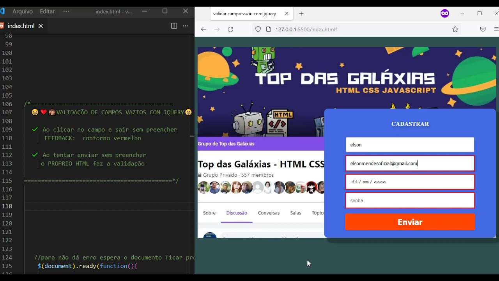Open the Discussão tab on the page
This screenshot has width=499, height=281.
(237, 213)
